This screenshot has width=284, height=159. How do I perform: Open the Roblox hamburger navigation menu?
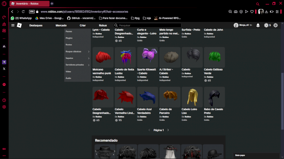pyautogui.click(x=13, y=25)
